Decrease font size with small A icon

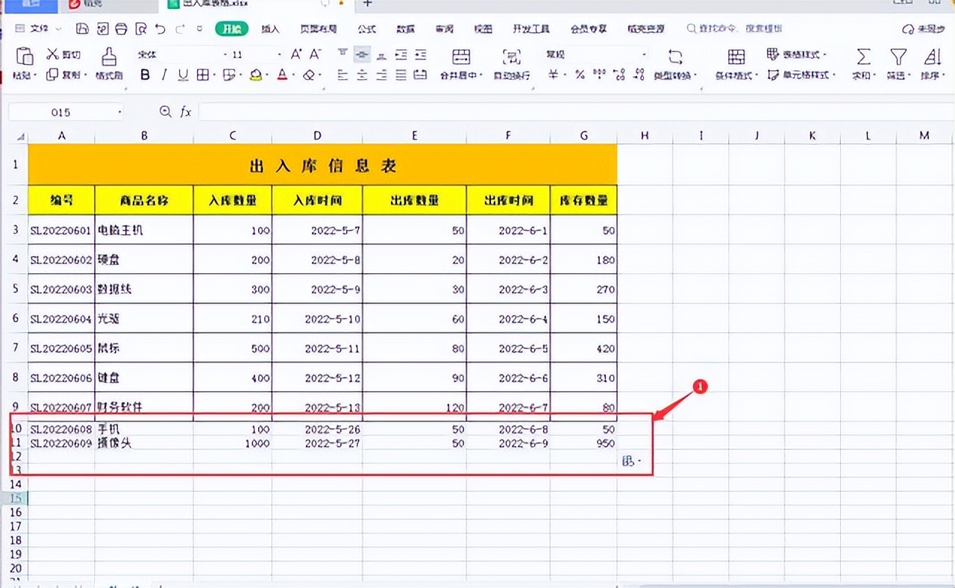click(315, 54)
